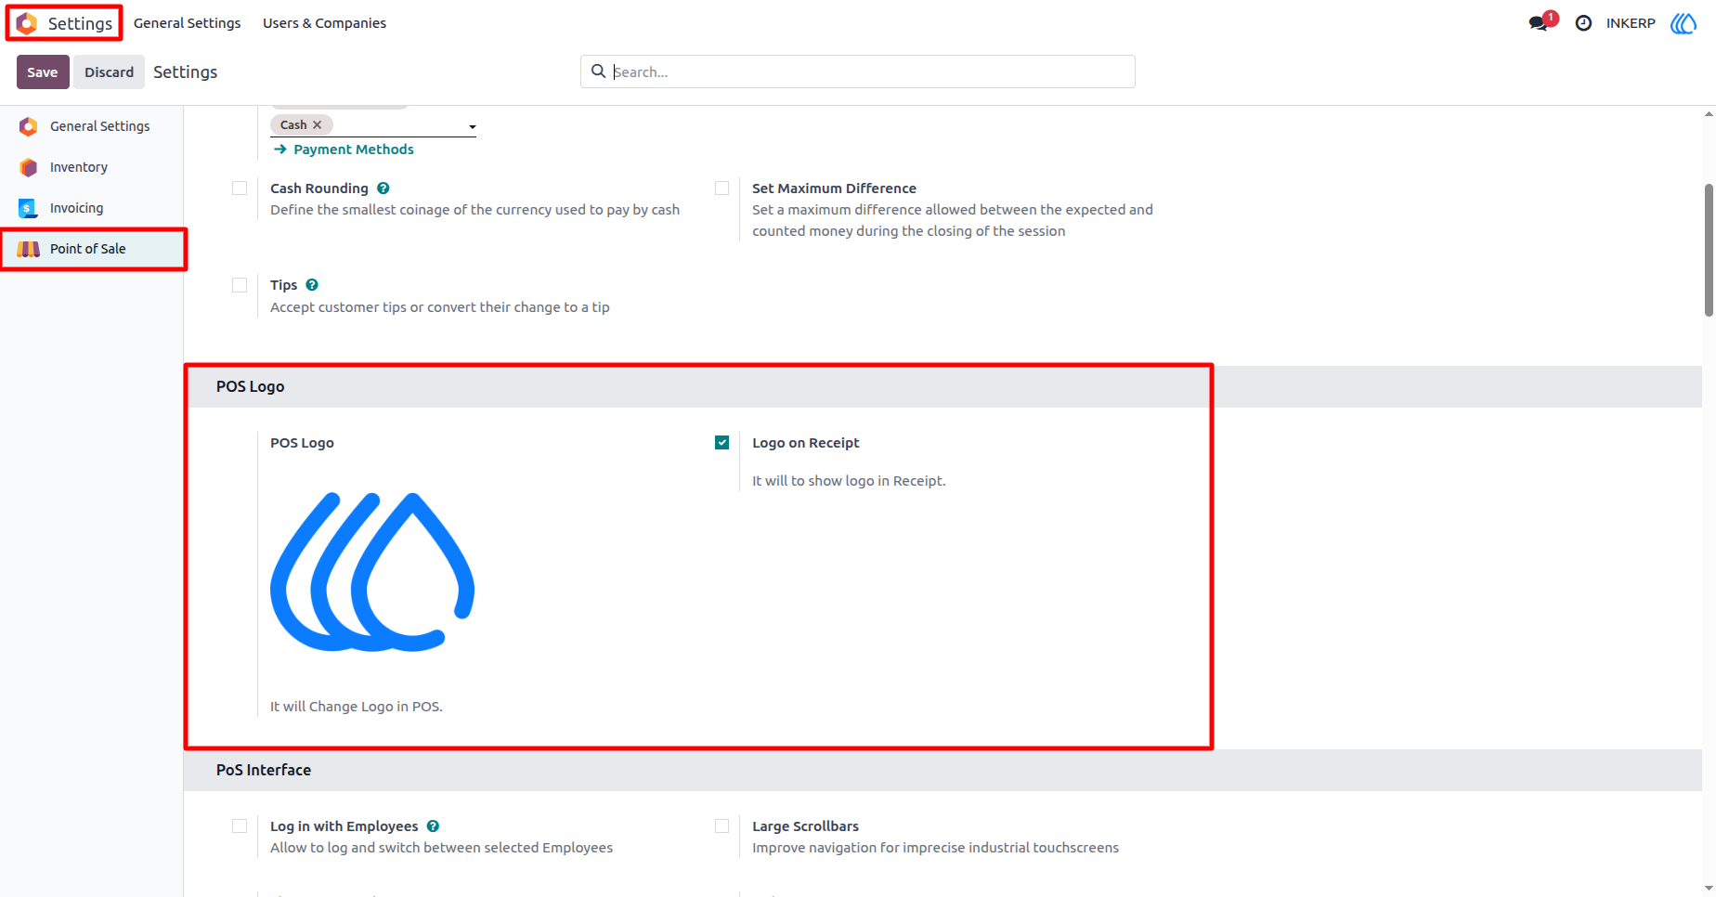This screenshot has width=1716, height=897.
Task: Click the search magnifier icon
Action: [x=598, y=71]
